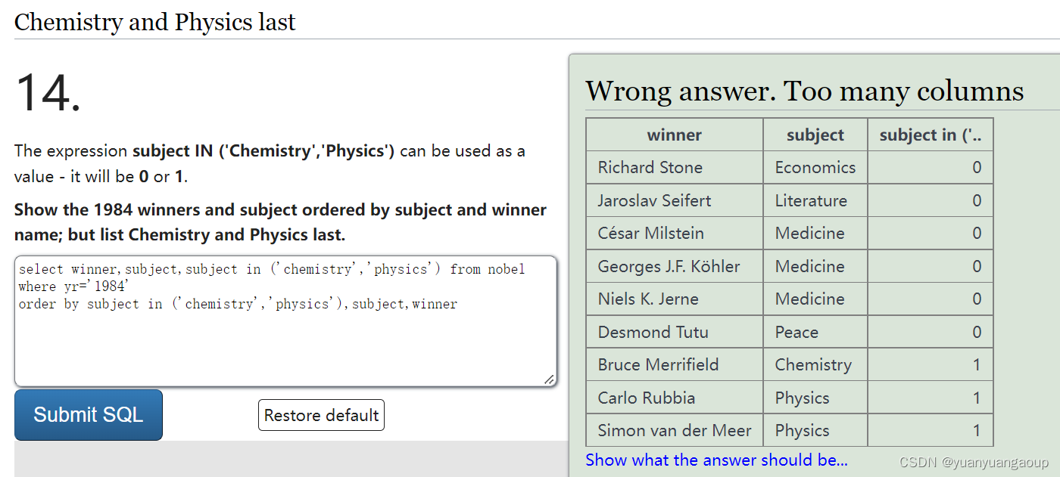Click the Economics cell for Richard Stone

click(x=815, y=167)
